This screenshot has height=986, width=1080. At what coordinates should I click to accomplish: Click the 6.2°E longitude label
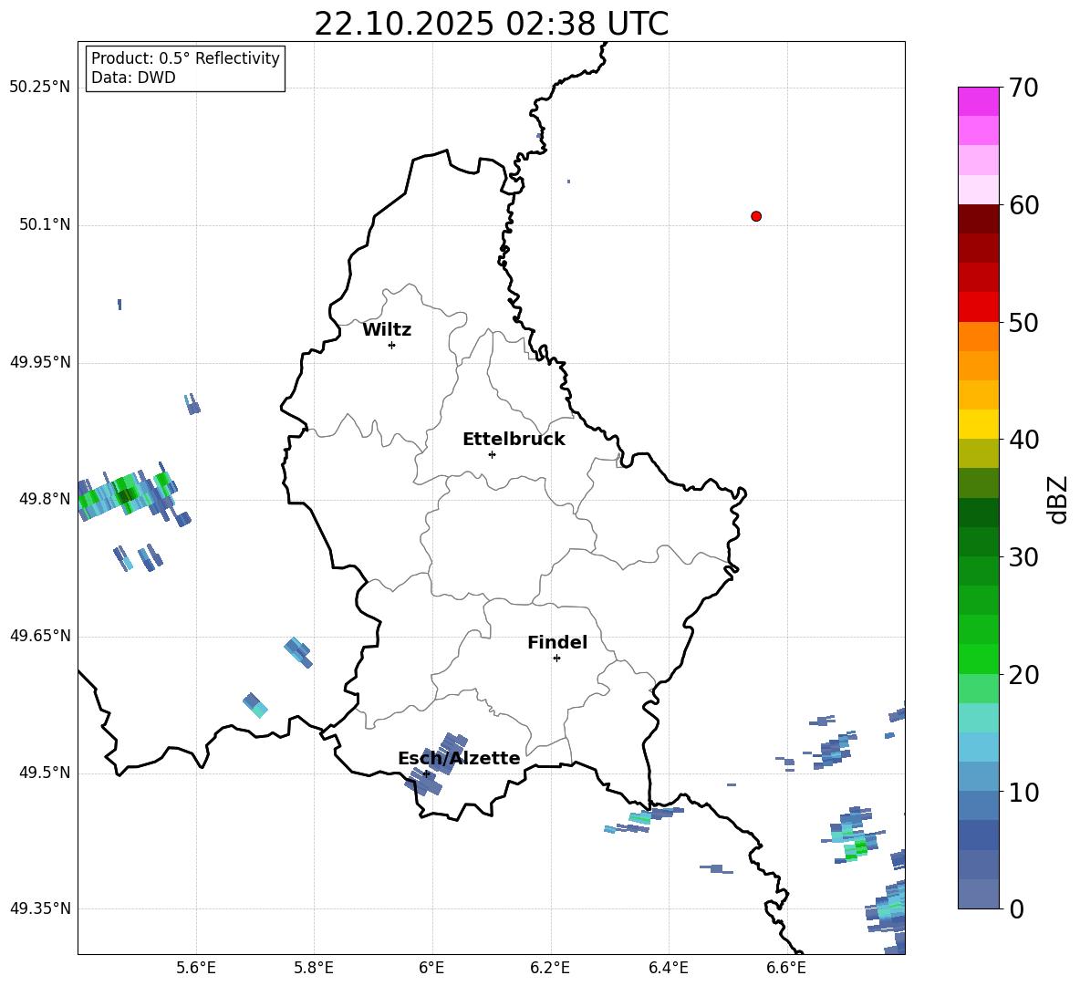pos(550,968)
